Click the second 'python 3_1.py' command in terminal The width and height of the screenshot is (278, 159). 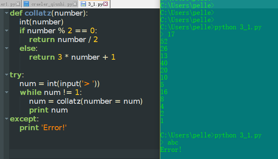coord(238,135)
